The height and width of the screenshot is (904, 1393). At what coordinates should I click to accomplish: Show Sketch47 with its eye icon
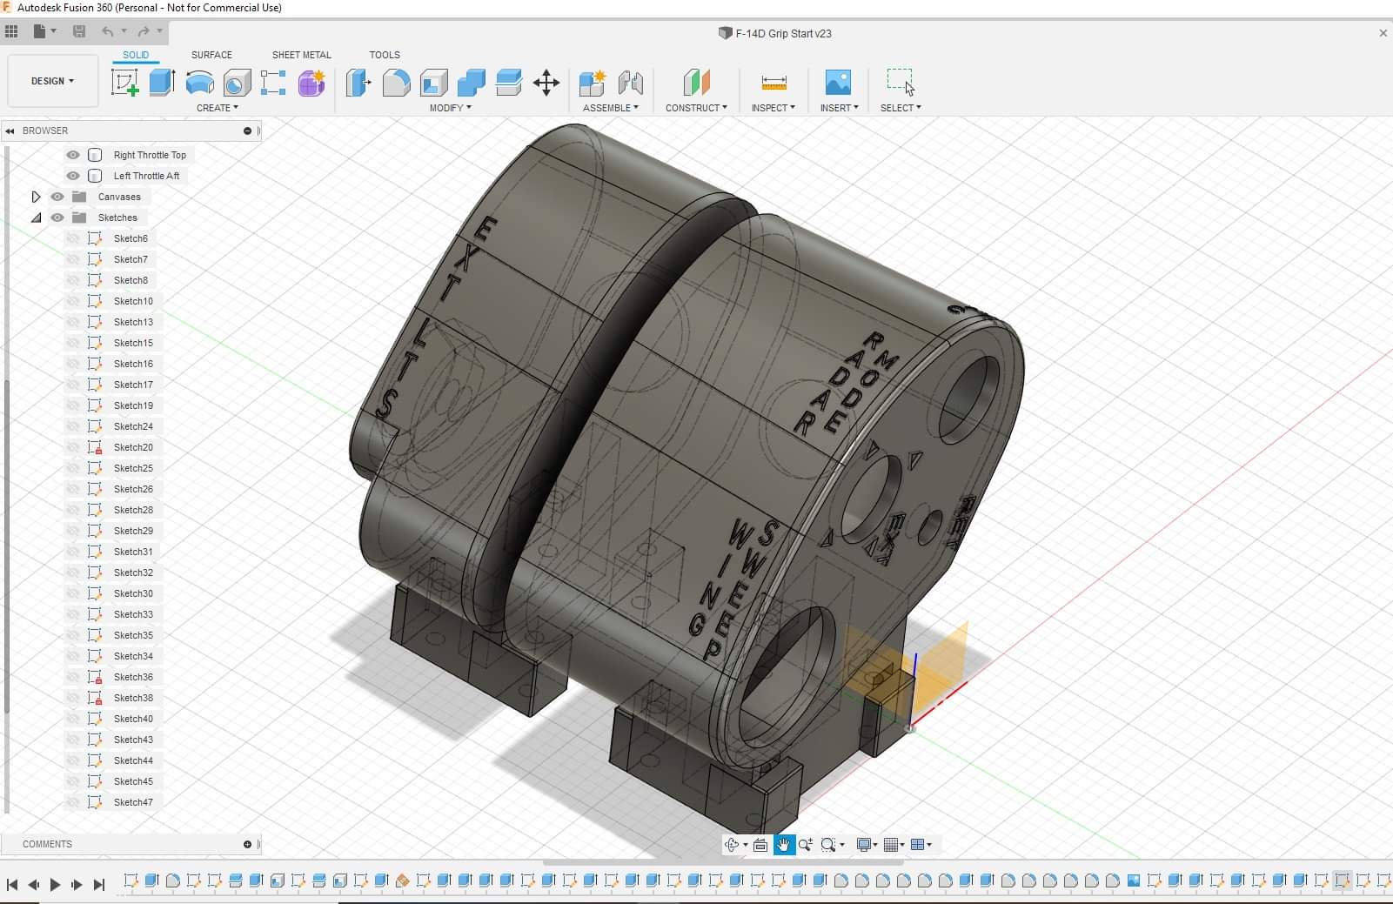click(73, 802)
